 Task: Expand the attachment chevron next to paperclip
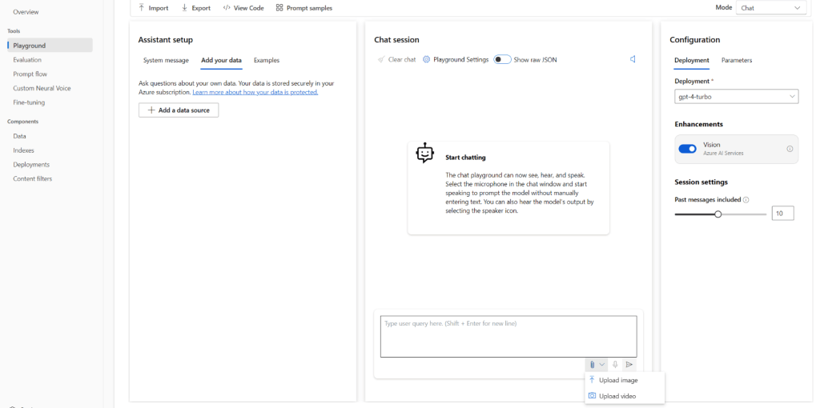[x=602, y=364]
